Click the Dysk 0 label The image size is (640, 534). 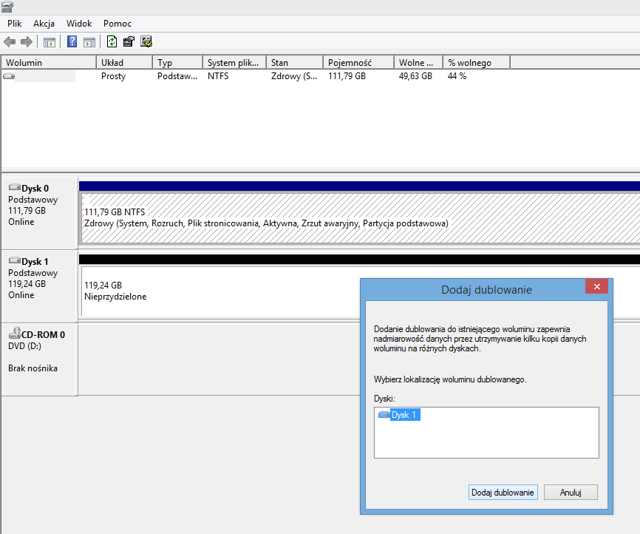click(x=35, y=189)
